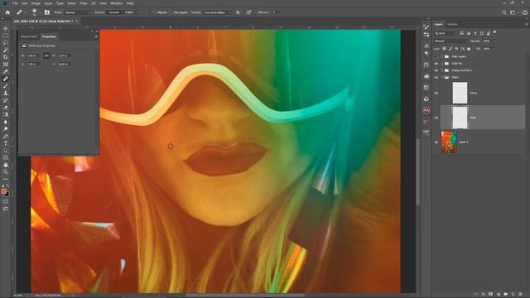The image size is (530, 298).
Task: Open the Opacity value dropdown in Layers
Action: (x=494, y=41)
